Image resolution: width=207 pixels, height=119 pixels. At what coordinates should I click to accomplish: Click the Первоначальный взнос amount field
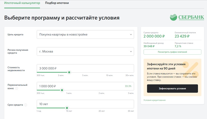coord(80,86)
